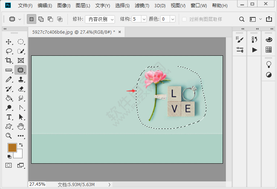Select the Move tool
The image size is (277, 189).
tap(8, 42)
